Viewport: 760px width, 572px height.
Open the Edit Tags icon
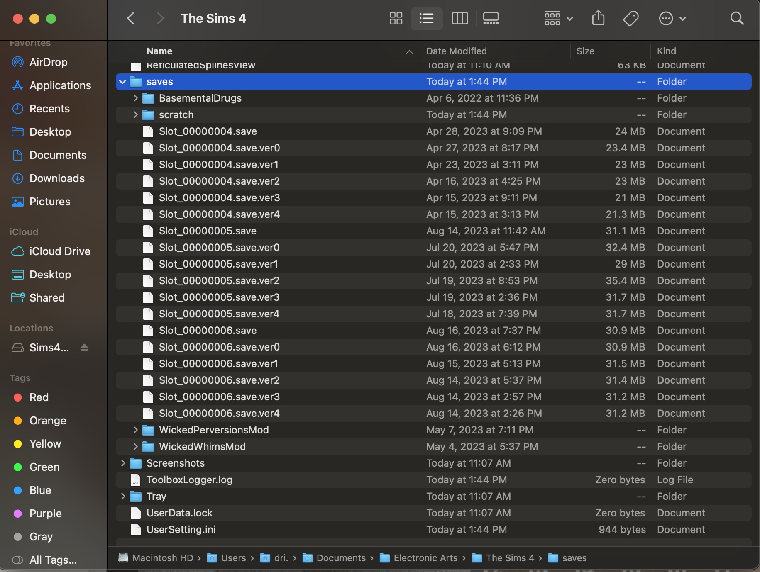click(630, 18)
